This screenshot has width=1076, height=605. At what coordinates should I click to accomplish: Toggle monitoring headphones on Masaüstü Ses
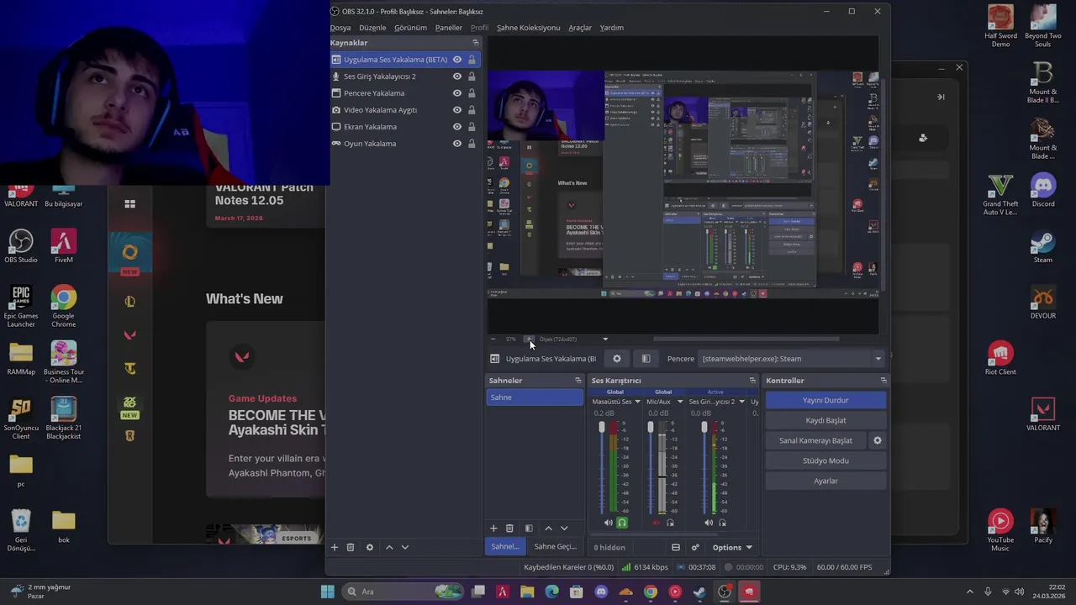(x=622, y=523)
